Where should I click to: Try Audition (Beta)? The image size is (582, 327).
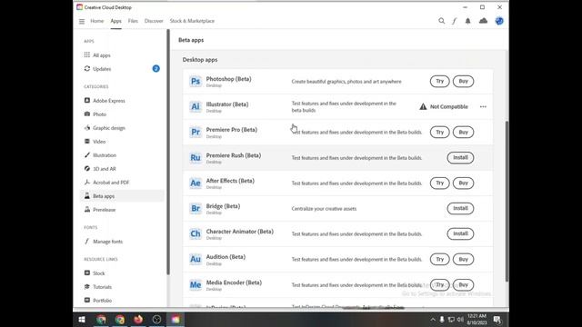click(439, 259)
